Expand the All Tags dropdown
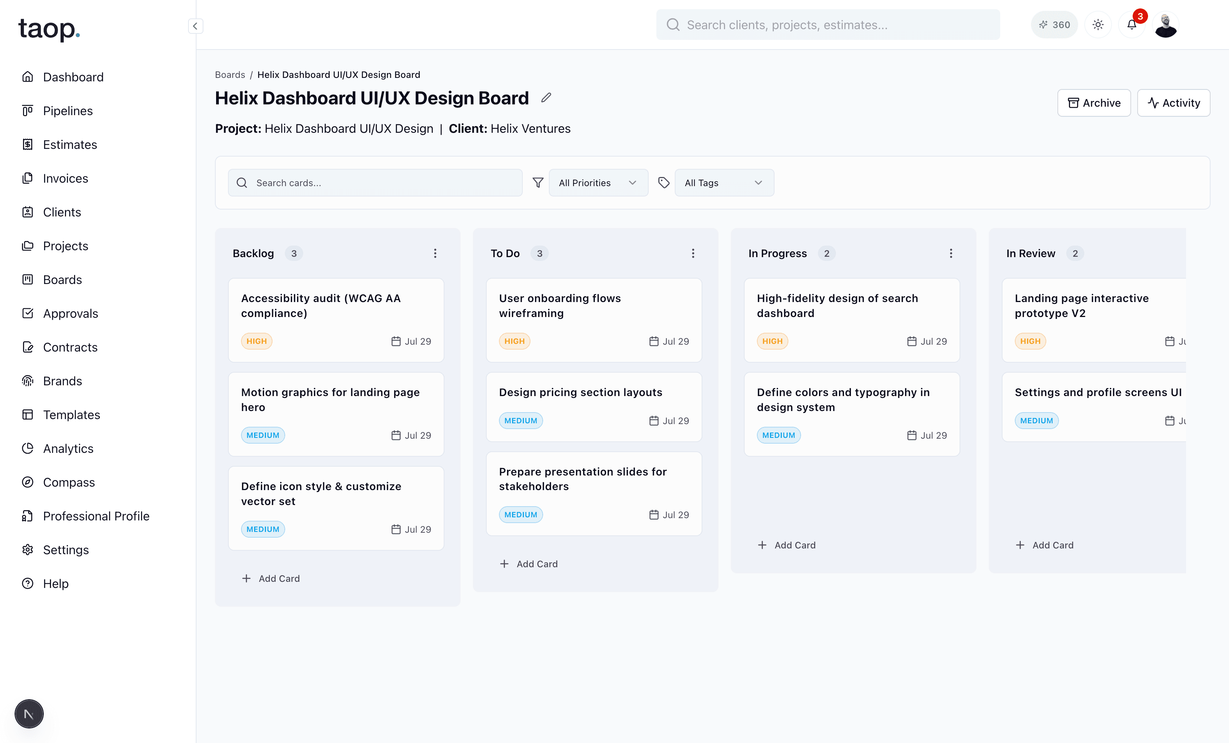Screen dimensions: 1229x743 [x=724, y=183]
